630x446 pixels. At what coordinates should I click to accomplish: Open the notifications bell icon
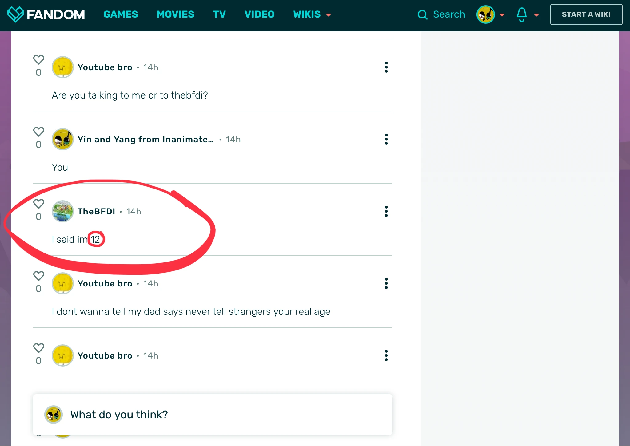521,14
